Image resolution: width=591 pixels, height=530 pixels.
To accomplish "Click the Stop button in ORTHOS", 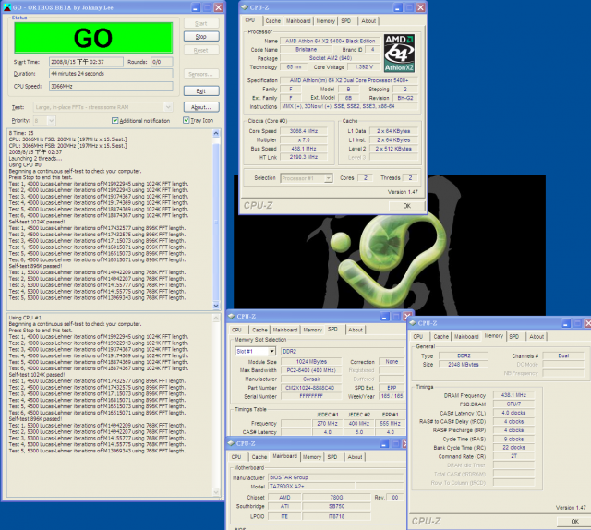I will point(201,37).
